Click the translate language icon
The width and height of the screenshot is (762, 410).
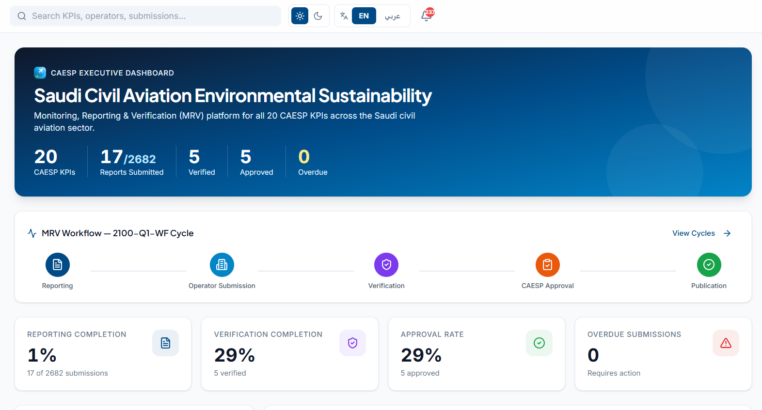(x=344, y=16)
